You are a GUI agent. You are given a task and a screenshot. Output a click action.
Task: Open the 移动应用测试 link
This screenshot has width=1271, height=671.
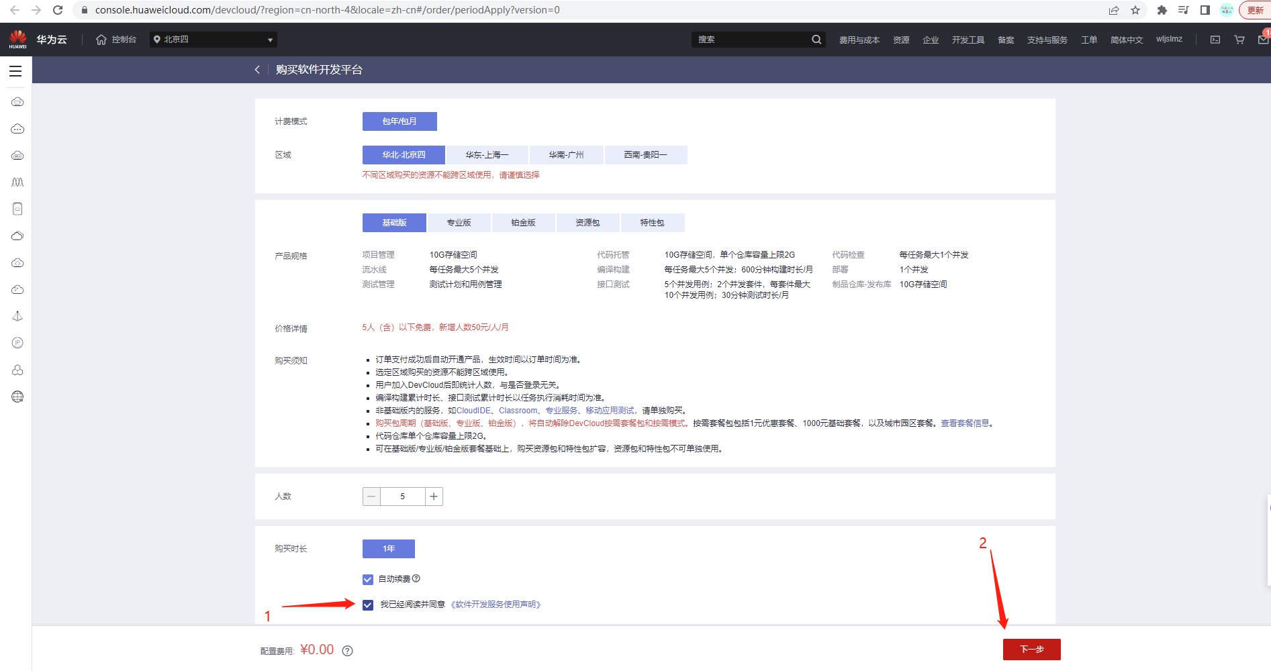(610, 411)
